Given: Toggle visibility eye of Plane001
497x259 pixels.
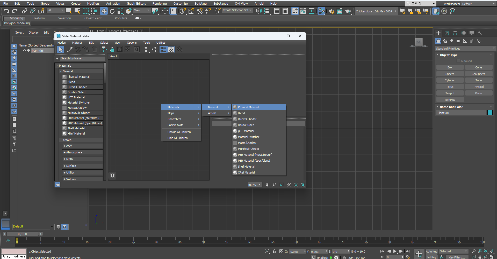Looking at the screenshot, I should tap(25, 51).
